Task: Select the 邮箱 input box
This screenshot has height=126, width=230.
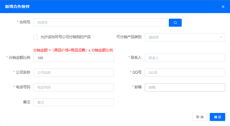Action: 185,87
